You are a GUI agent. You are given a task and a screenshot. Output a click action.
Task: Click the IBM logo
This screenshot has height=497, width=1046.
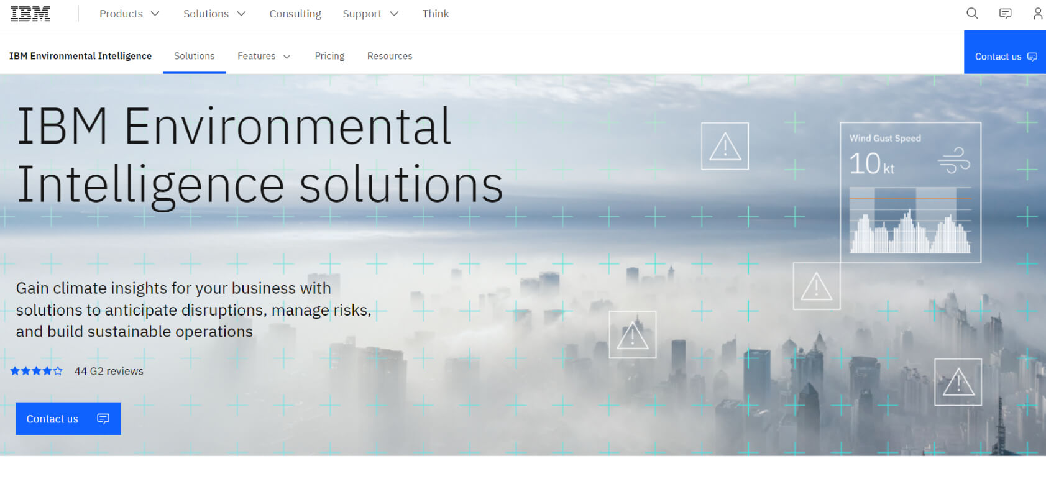pos(30,14)
